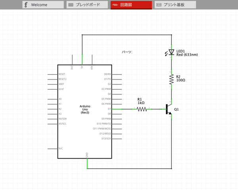This screenshot has width=238, height=190.
Task: Click the RESET pin label
Action: click(x=62, y=74)
